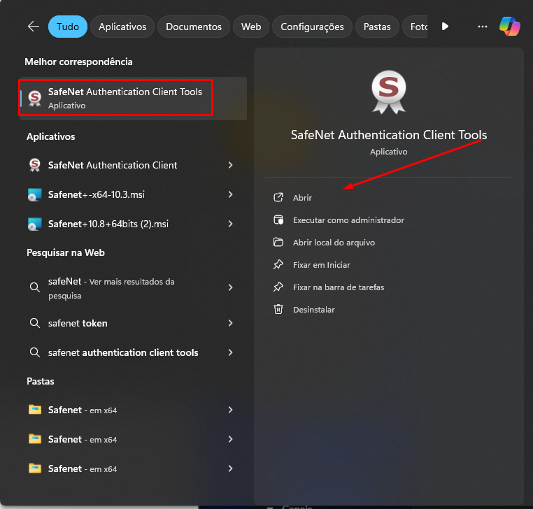The width and height of the screenshot is (533, 509).
Task: Click the large SafeNet application logo
Action: pos(388,89)
